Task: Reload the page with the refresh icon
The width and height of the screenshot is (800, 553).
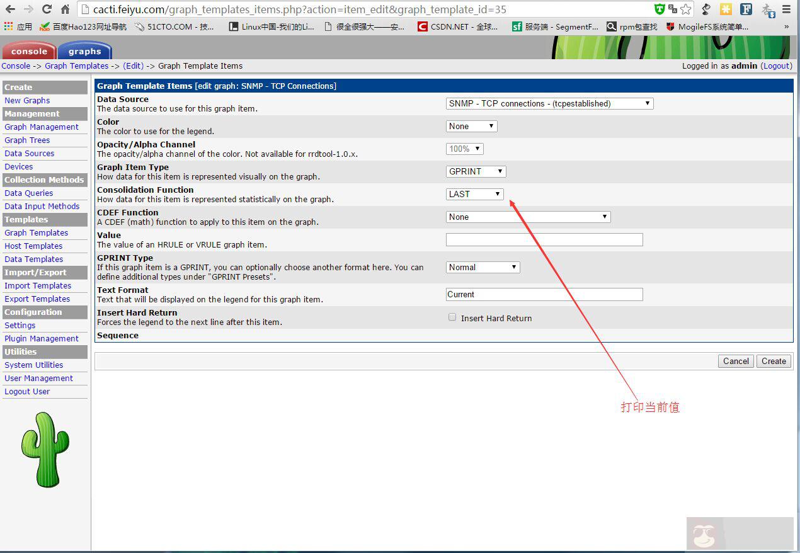Action: (47, 9)
